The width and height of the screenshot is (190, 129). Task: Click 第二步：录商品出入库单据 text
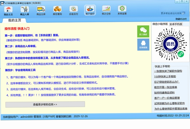click(x=21, y=46)
